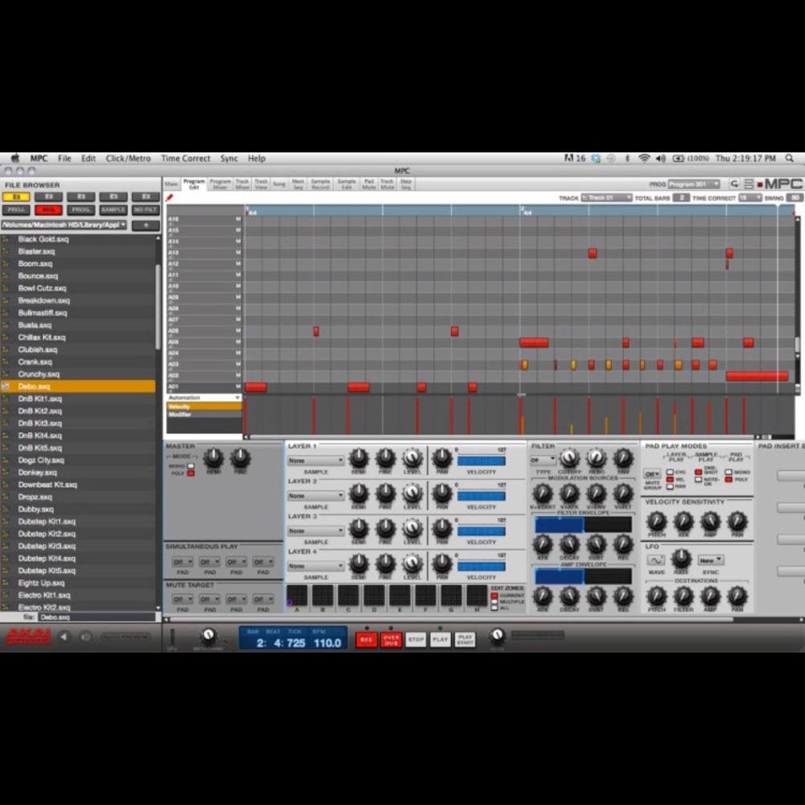Viewport: 805px width, 805px height.
Task: Click the Spotlight magnifier in the menu bar
Action: tap(789, 158)
